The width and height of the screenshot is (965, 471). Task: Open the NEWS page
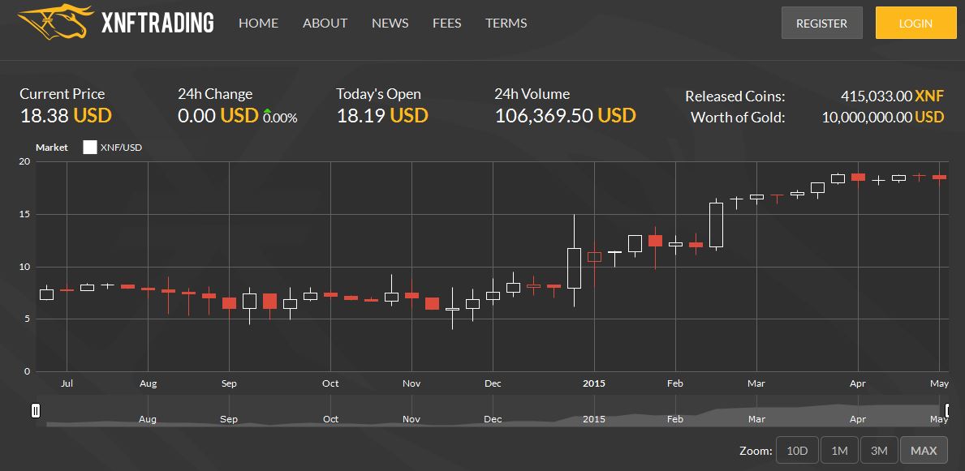pyautogui.click(x=390, y=23)
